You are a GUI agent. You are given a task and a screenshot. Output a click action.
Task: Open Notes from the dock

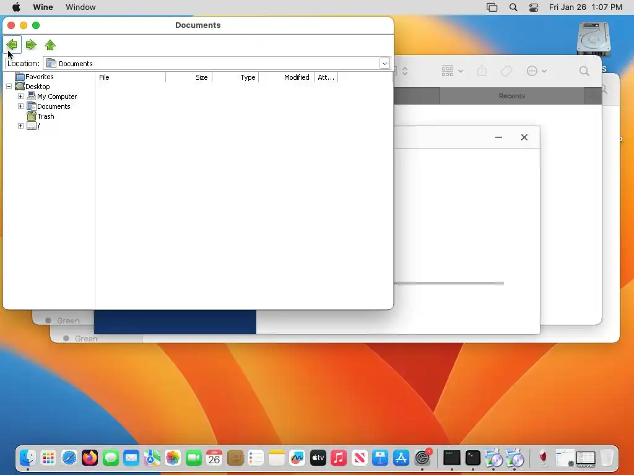(277, 458)
